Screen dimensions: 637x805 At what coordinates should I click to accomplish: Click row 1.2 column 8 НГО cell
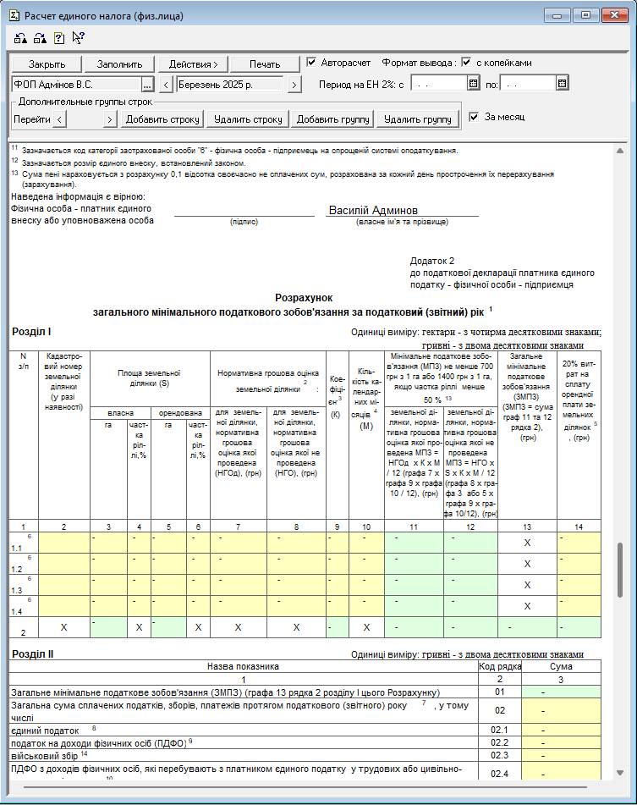pos(296,564)
